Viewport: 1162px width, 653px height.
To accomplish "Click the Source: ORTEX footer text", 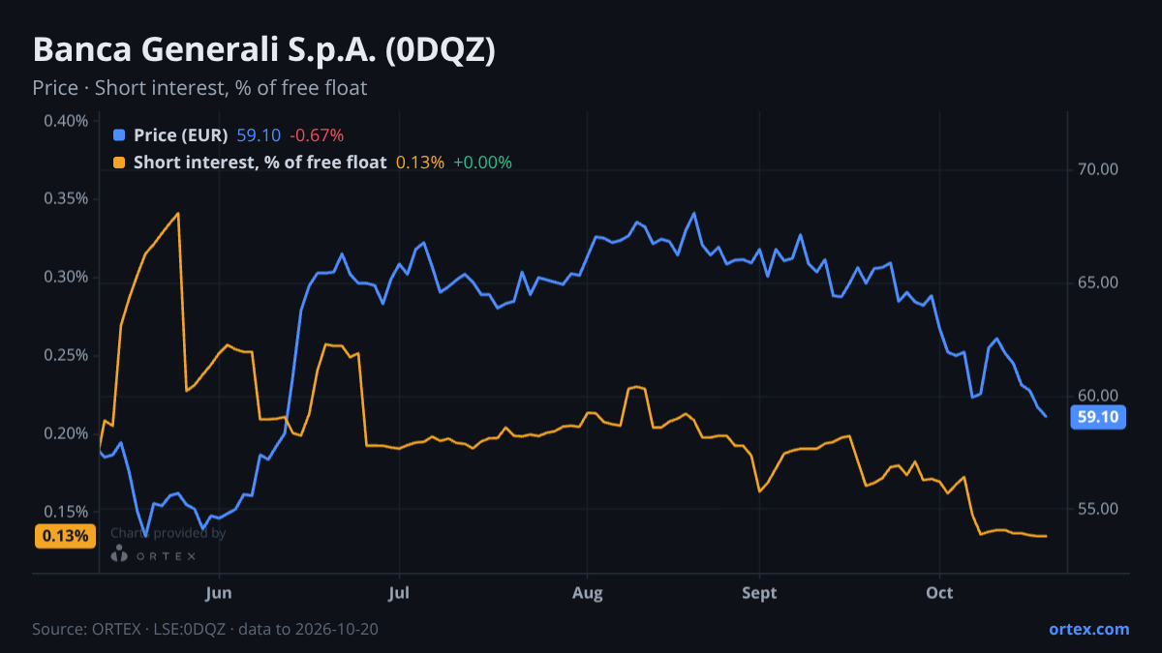I will click(205, 629).
